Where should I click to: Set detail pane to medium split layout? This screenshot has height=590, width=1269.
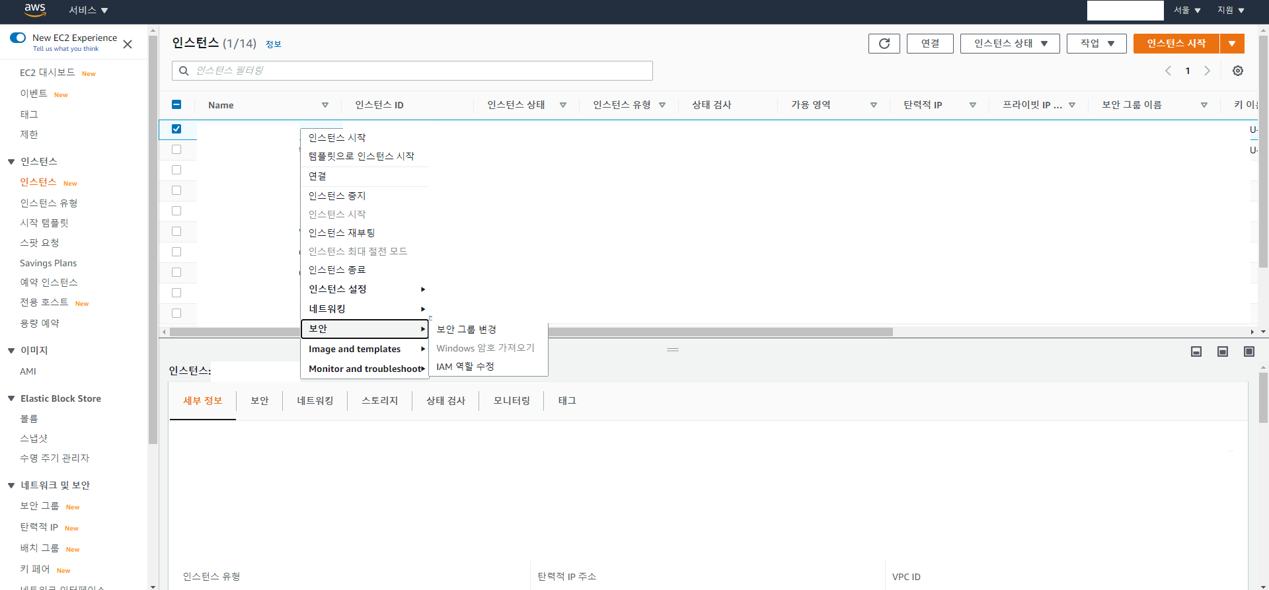[1223, 351]
